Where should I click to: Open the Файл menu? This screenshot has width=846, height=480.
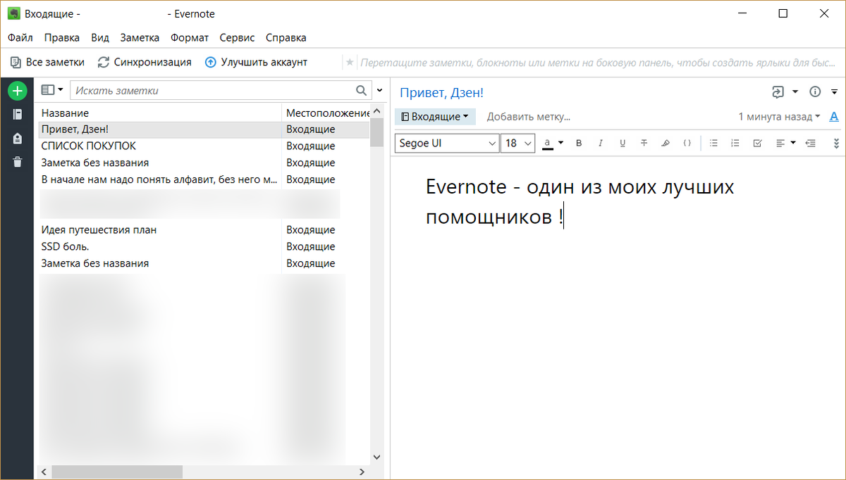click(x=20, y=38)
